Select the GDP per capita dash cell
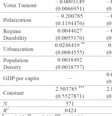Image resolution: width=112 pixels, height=116 pixels. click(x=70, y=78)
